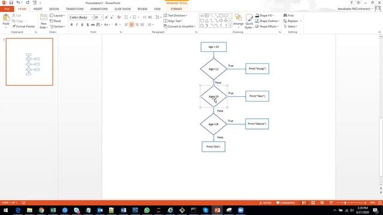Open the font name dropdown Calibri (Body)
Image resolution: width=383 pixels, height=215 pixels.
[92, 17]
